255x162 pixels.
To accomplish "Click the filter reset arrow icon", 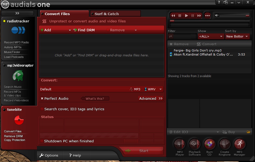I will 171,36.
